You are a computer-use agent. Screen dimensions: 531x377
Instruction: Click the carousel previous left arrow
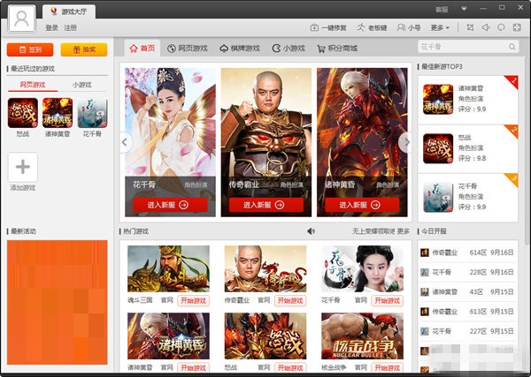pos(126,142)
